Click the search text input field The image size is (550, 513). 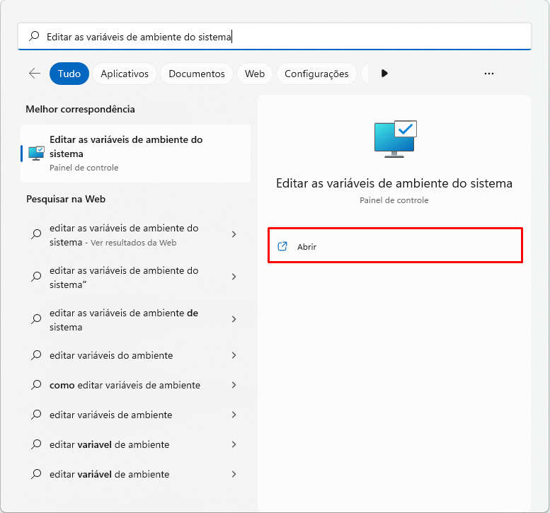pos(275,37)
